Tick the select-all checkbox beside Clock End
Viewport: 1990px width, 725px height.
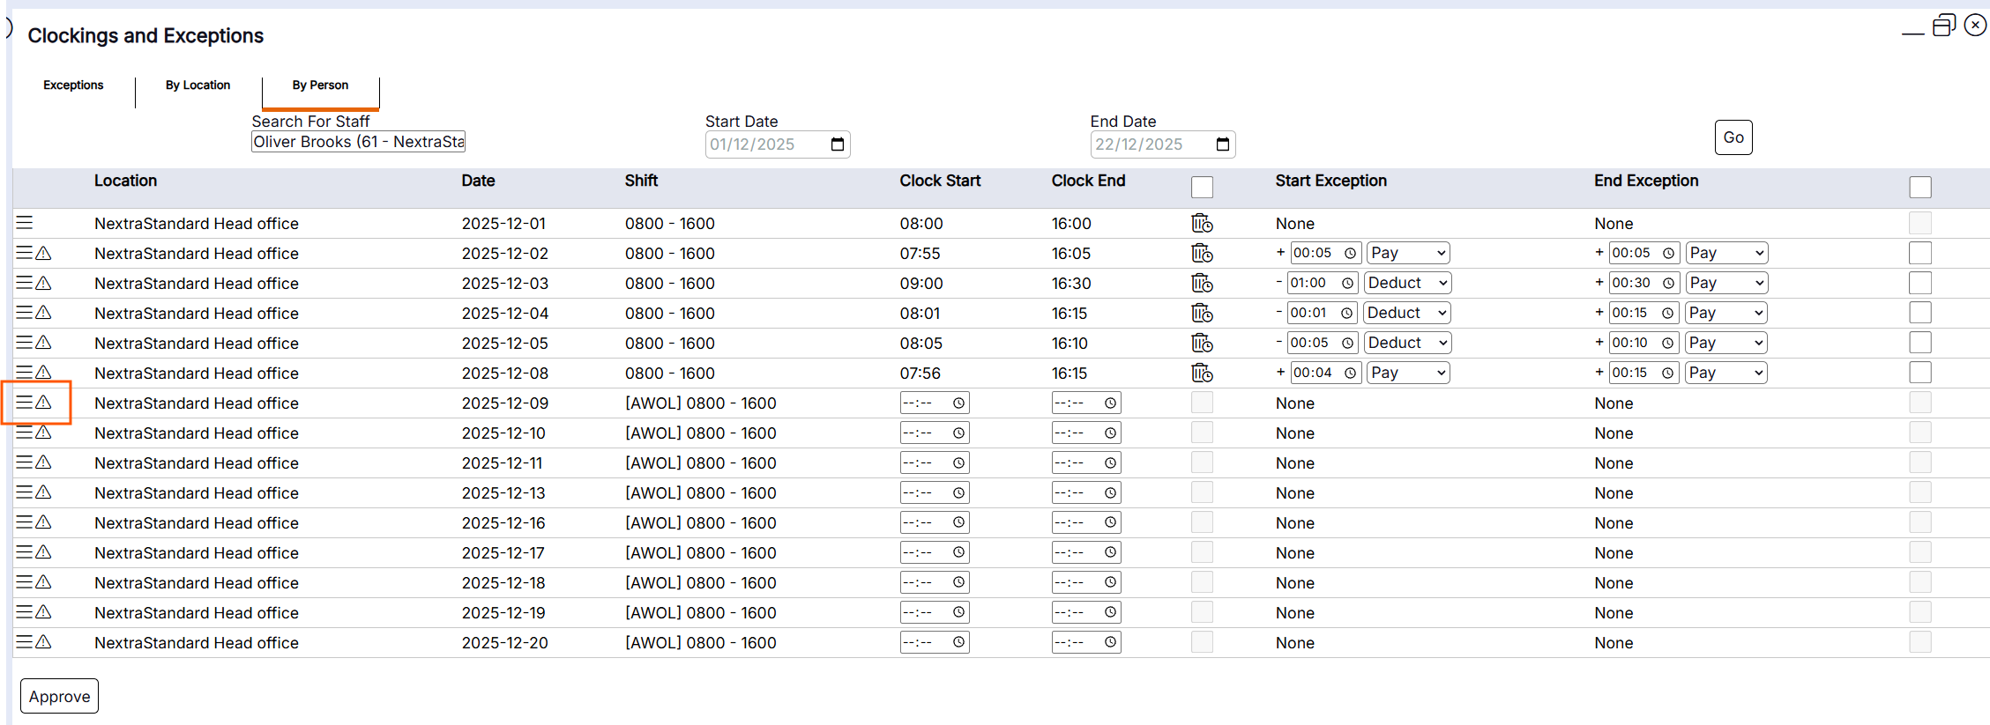[1202, 187]
